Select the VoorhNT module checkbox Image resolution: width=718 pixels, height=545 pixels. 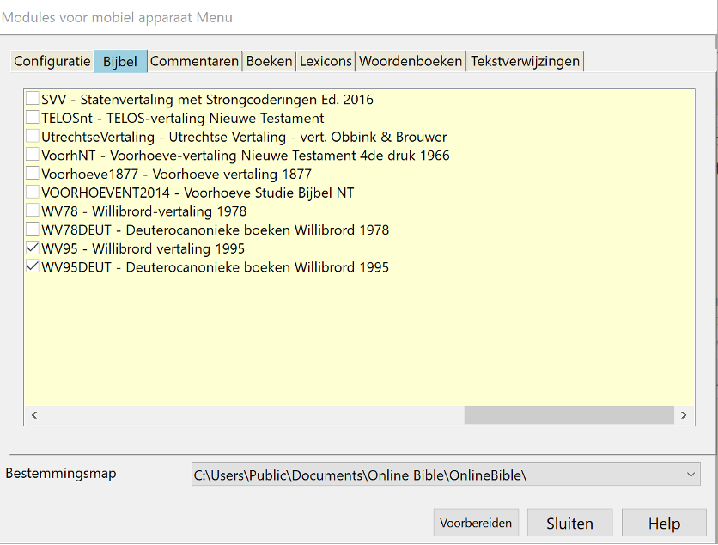click(33, 155)
